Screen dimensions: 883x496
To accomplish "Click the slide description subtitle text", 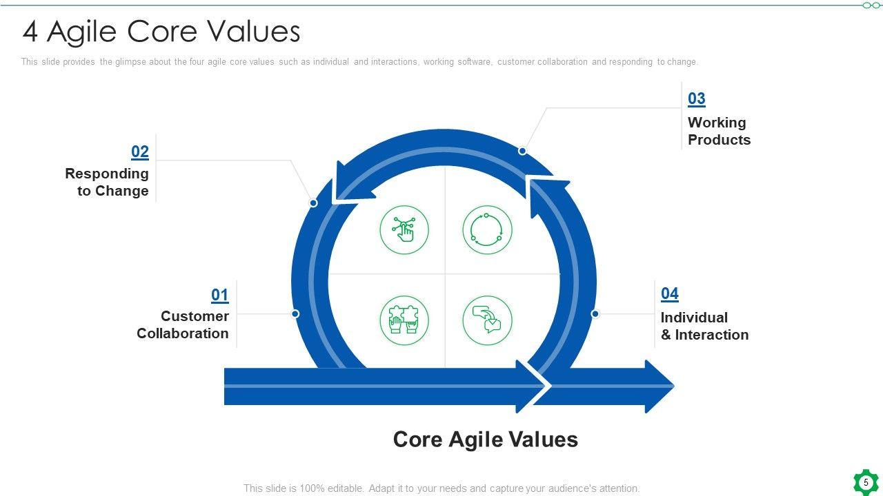I will coord(359,62).
